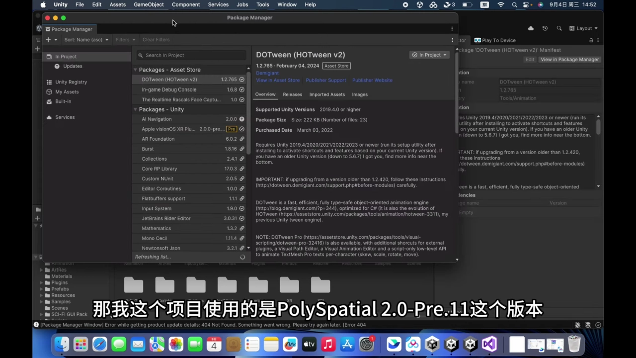Image resolution: width=636 pixels, height=358 pixels.
Task: Select SCI-FI GUI Pack folder
Action: pyautogui.click(x=69, y=314)
